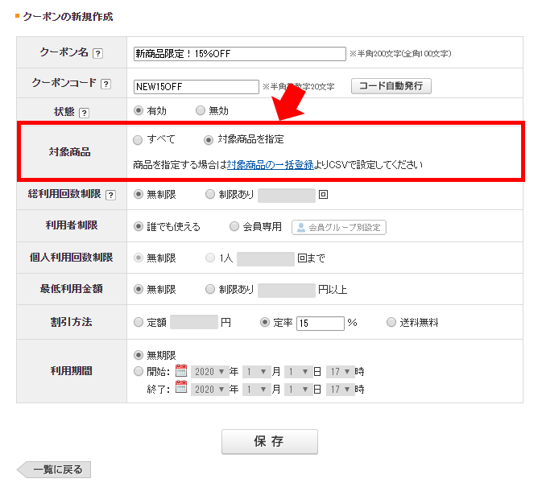Choose 対象商品を指定 radio option
Screen dimensions: 542x487
click(209, 140)
